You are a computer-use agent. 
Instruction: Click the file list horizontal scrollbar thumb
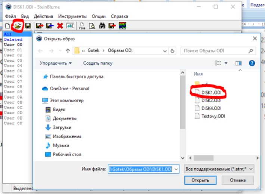203,158
